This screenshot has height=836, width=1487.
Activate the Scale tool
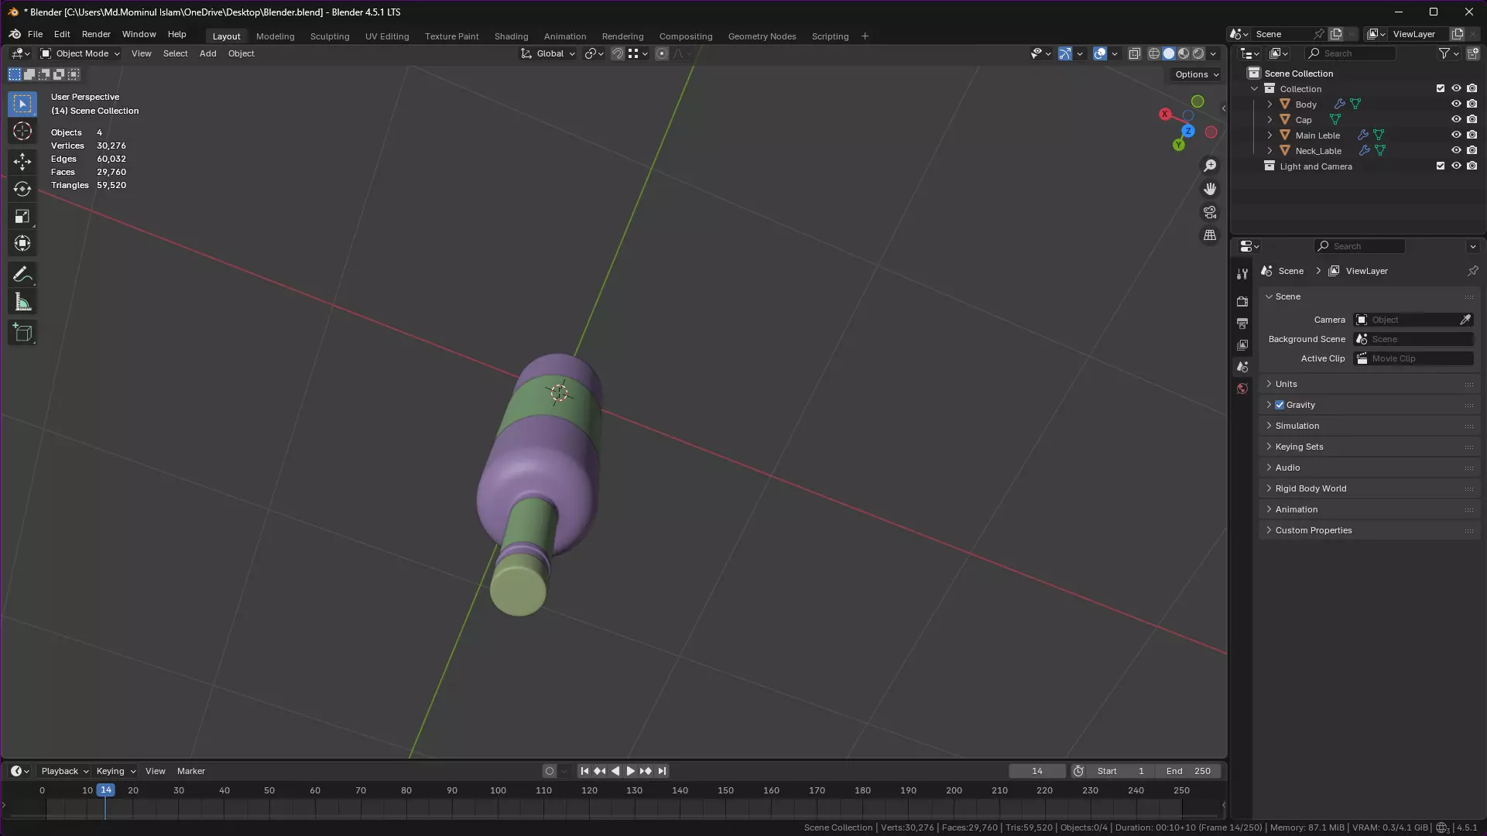click(22, 217)
